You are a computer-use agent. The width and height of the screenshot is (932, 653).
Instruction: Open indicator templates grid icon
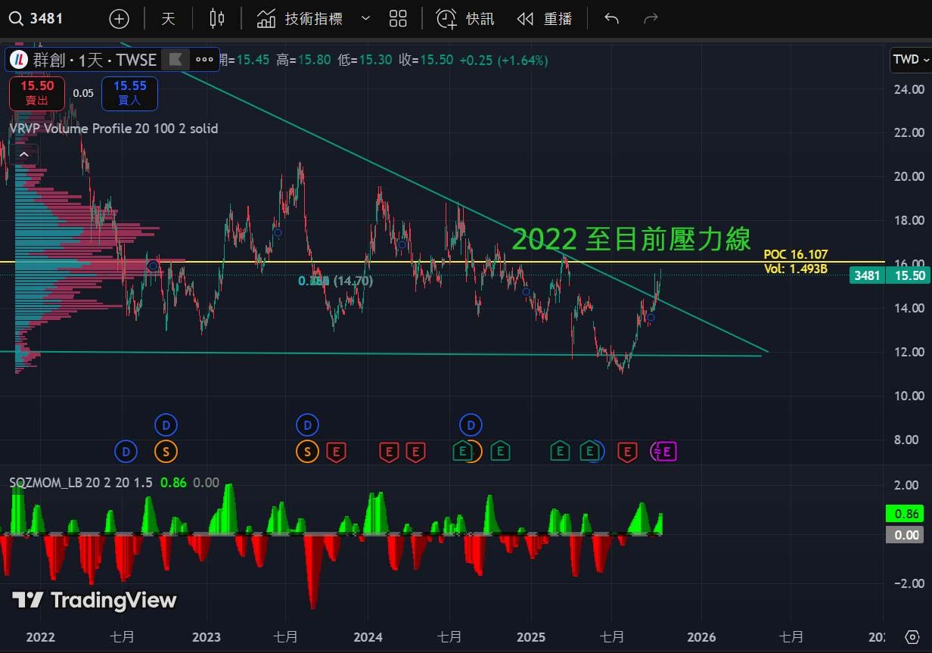coord(398,19)
